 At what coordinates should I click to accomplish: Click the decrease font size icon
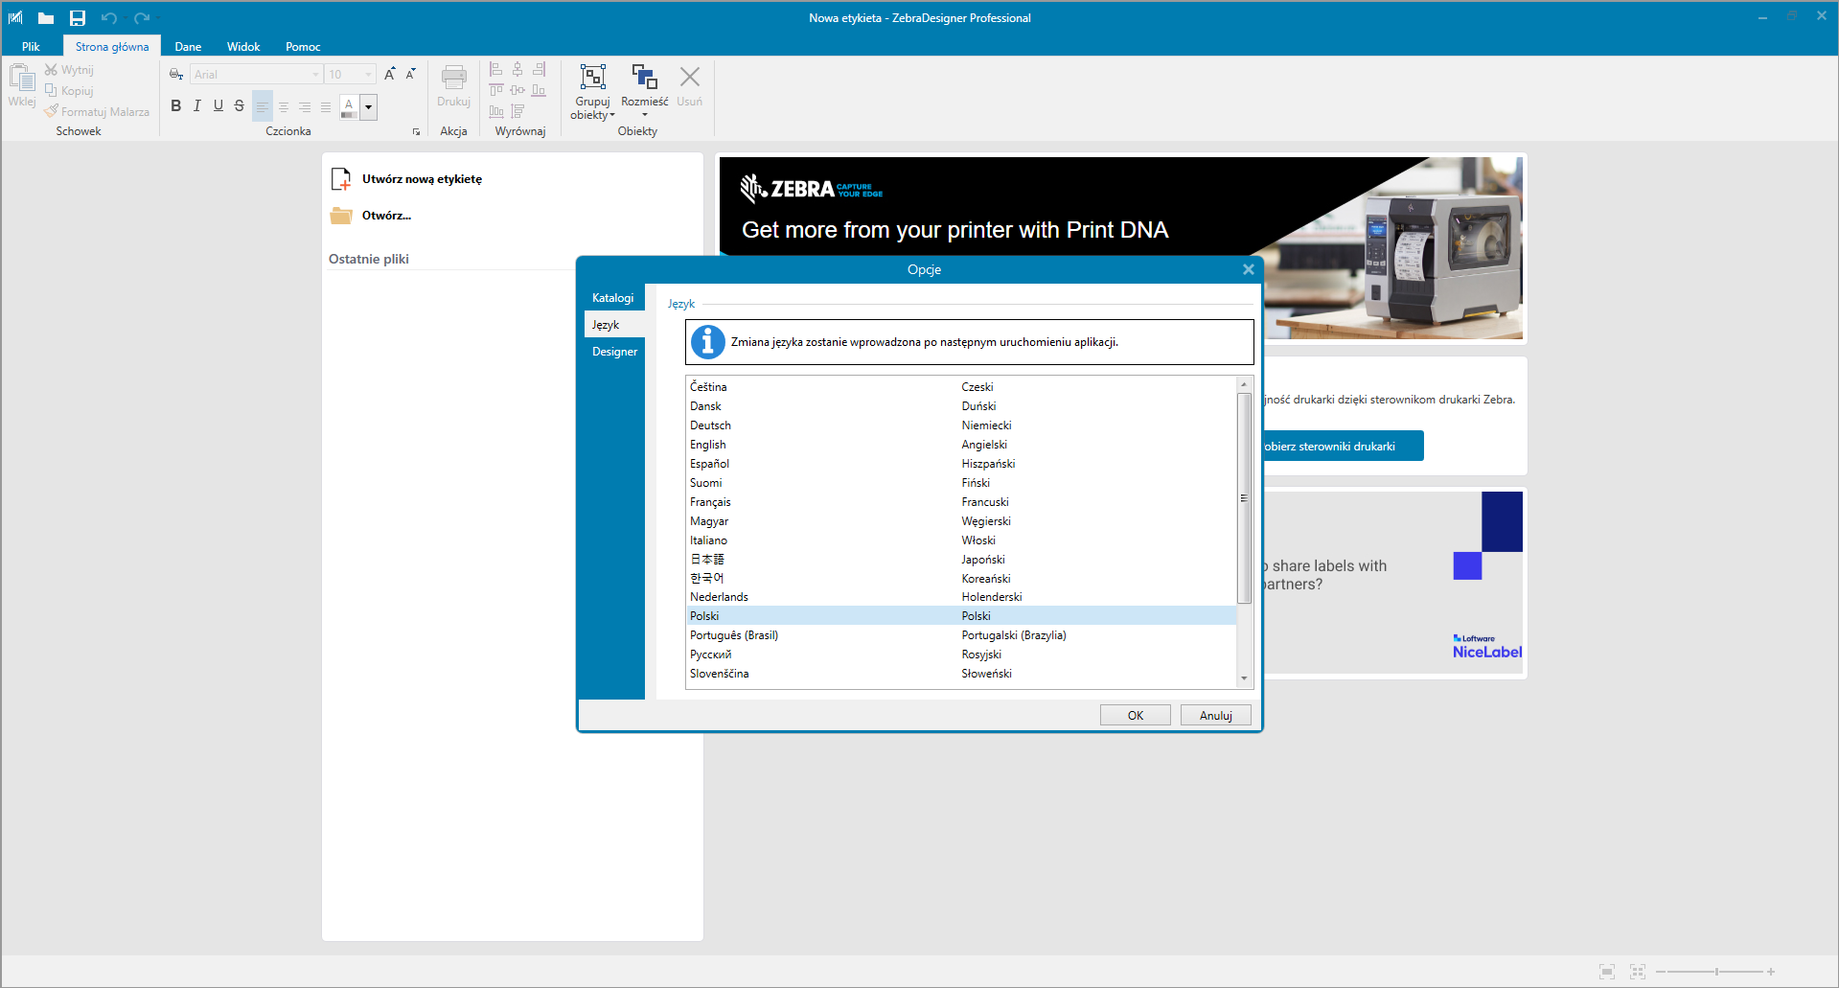click(411, 74)
